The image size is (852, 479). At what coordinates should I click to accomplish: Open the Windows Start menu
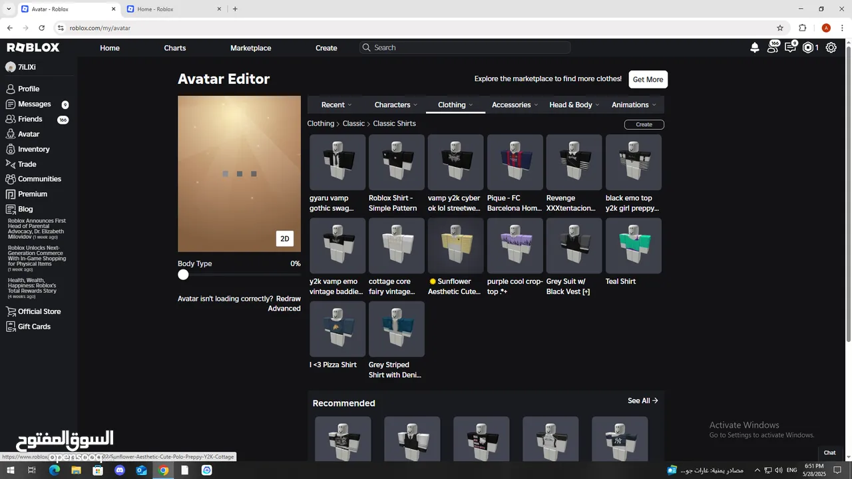tap(10, 470)
